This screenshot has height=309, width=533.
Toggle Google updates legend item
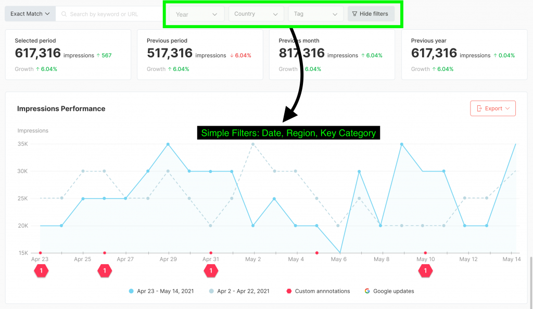pos(389,291)
